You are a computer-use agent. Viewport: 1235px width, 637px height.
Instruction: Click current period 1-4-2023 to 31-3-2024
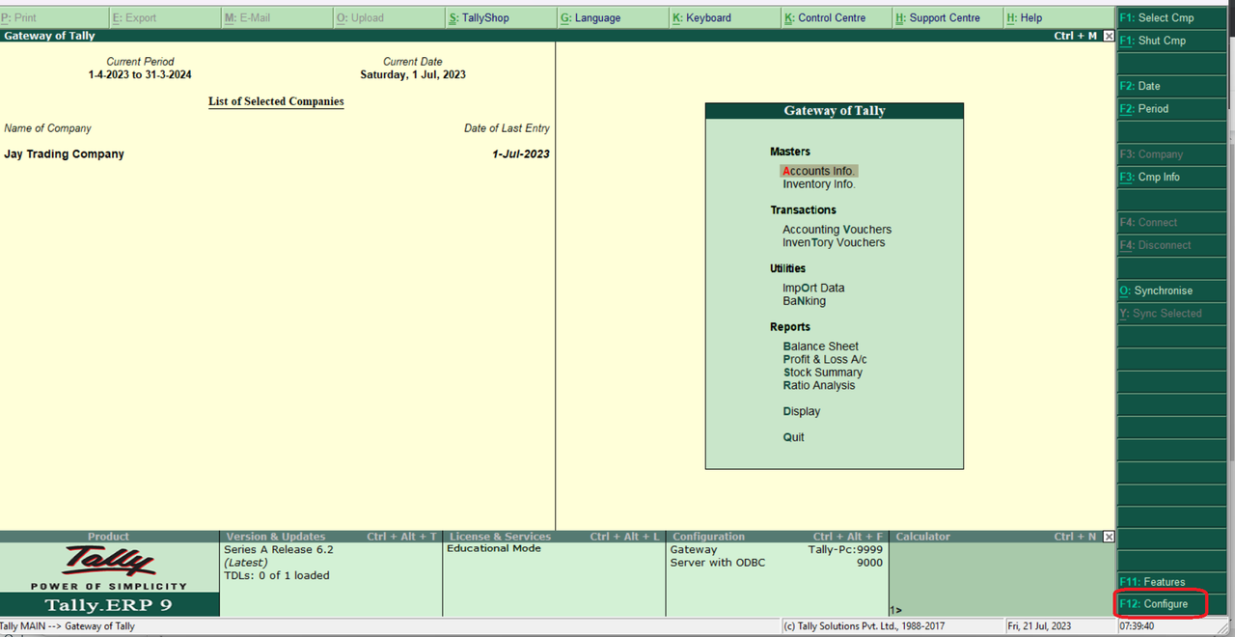[x=140, y=74]
